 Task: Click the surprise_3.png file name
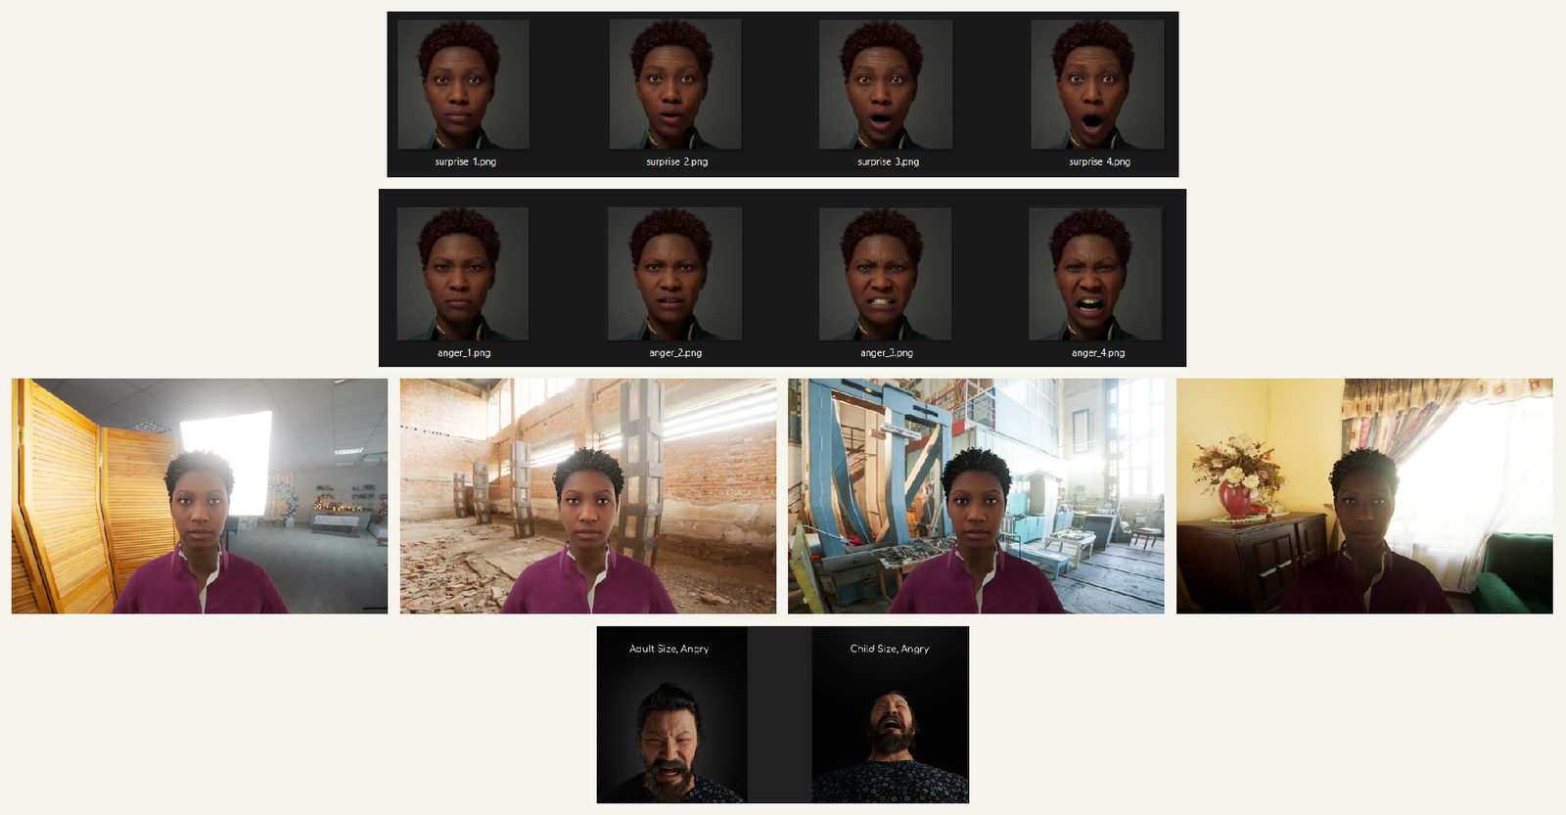[x=888, y=162]
